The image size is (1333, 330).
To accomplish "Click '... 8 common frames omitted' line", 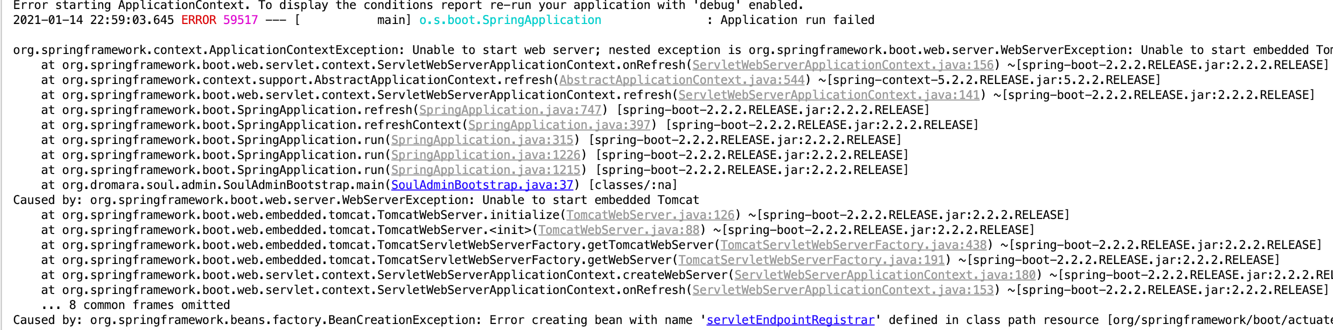I will coord(136,305).
